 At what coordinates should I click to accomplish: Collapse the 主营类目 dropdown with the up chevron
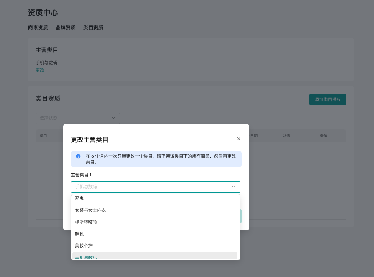point(233,187)
